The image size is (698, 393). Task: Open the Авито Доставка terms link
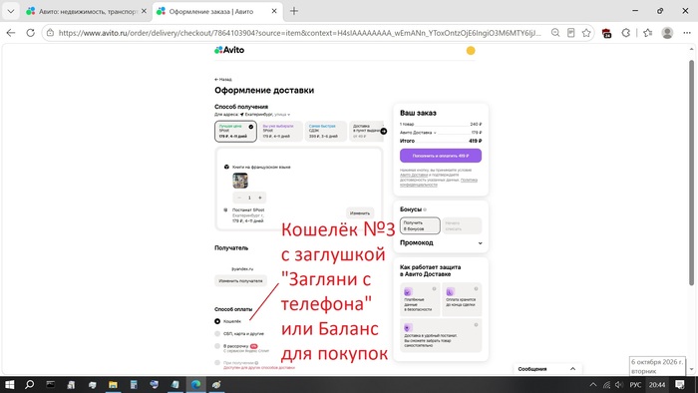[414, 175]
